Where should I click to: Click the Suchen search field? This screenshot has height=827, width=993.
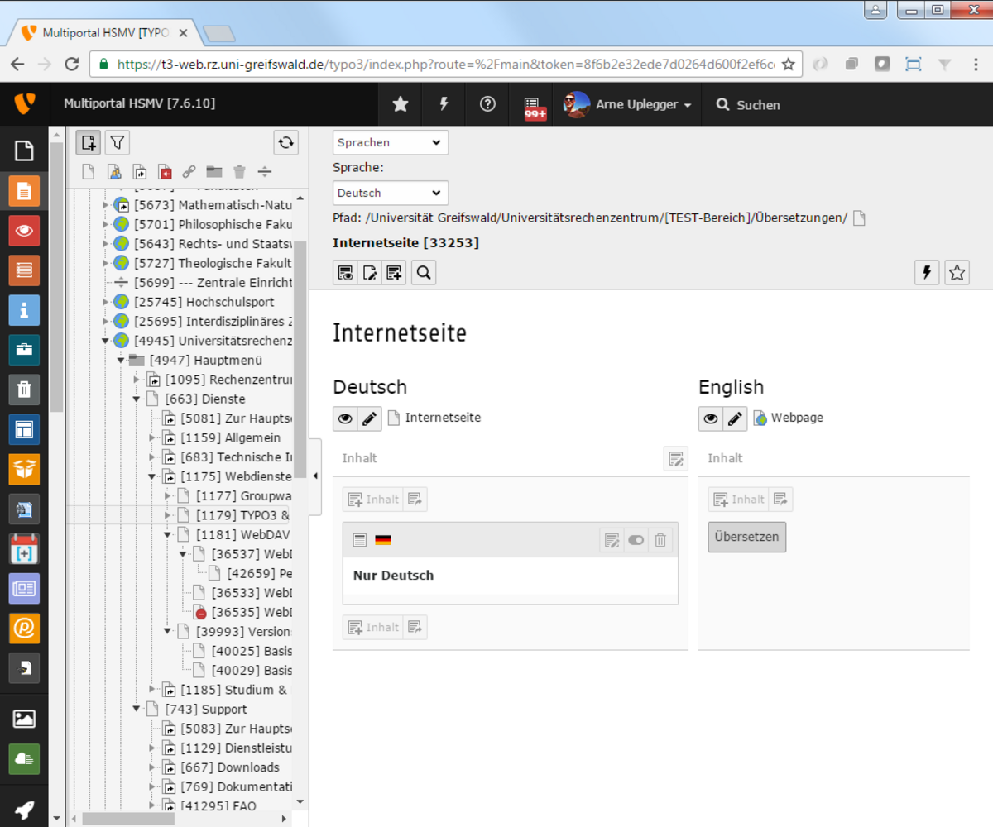click(x=757, y=105)
